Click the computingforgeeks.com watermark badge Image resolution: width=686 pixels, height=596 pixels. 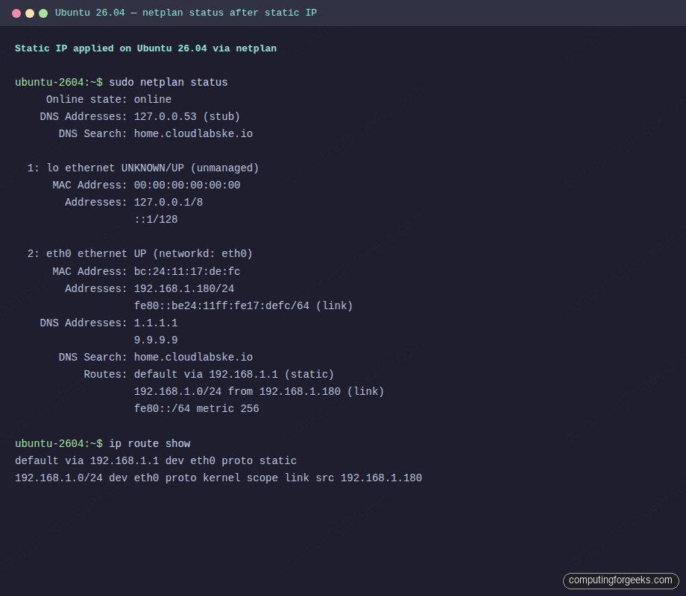[621, 580]
